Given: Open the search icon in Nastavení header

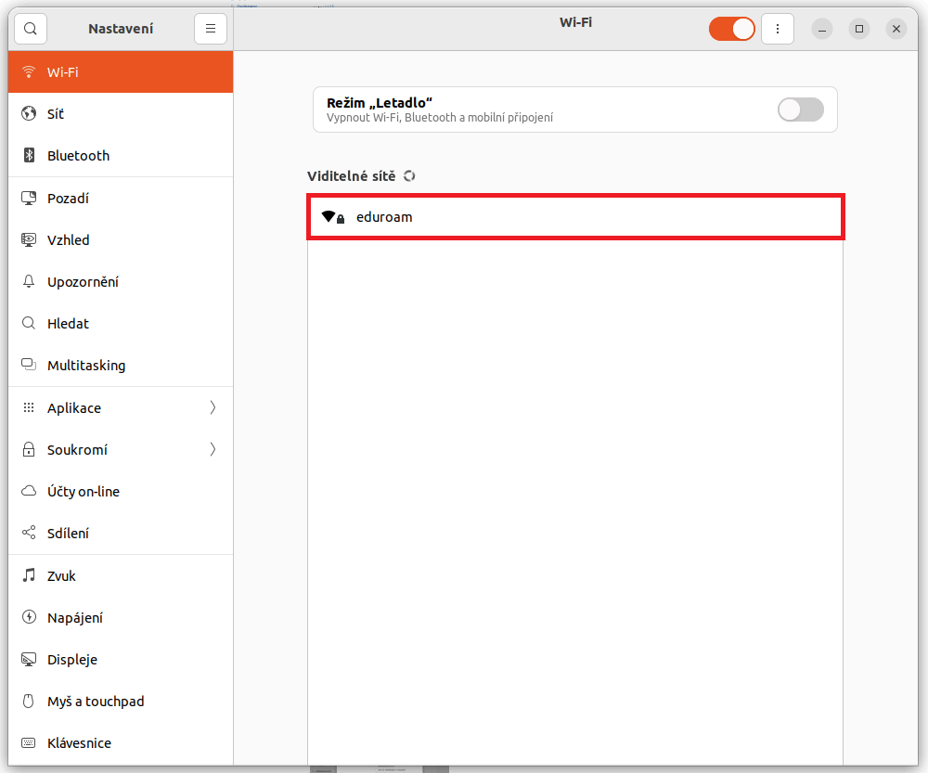Looking at the screenshot, I should tap(31, 29).
